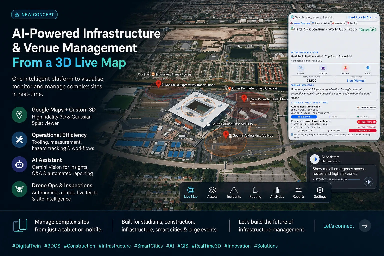Click the #SmartCities hashtag
This screenshot has height=256, width=384.
tap(148, 246)
